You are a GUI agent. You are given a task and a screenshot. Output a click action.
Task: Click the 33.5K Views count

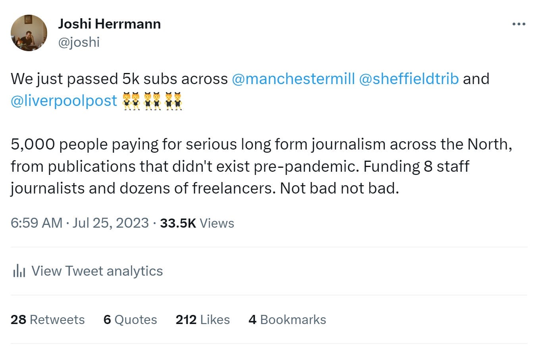pyautogui.click(x=197, y=223)
